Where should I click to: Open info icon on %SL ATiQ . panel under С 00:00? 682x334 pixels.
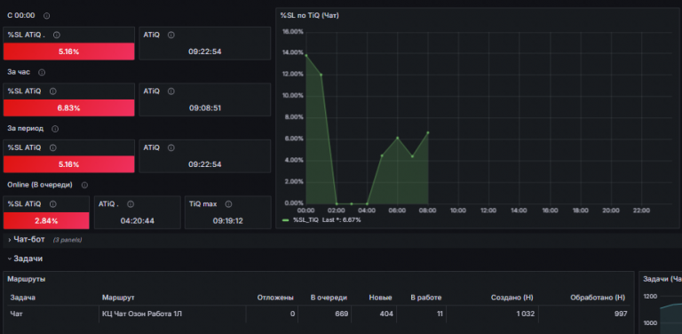[x=56, y=35]
